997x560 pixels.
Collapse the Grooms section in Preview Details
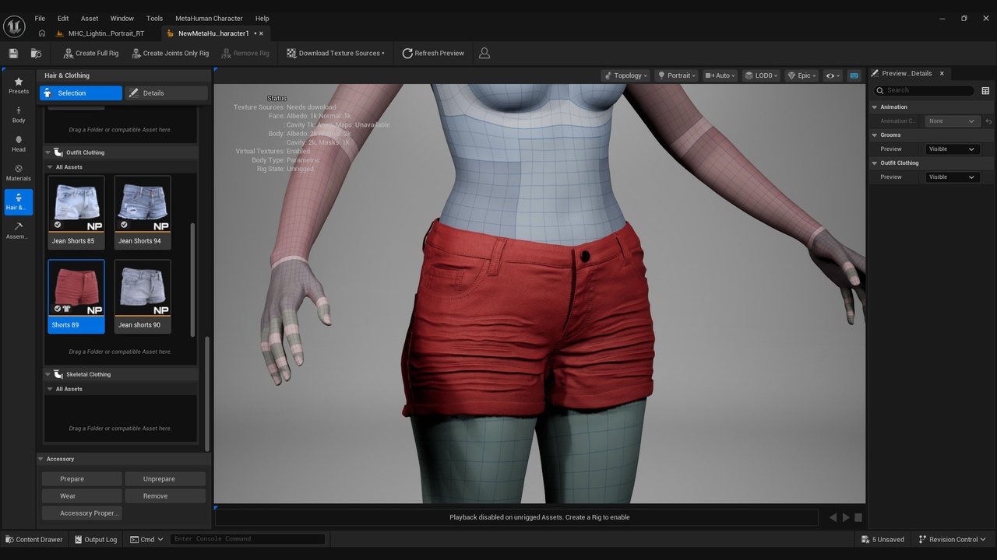point(875,135)
